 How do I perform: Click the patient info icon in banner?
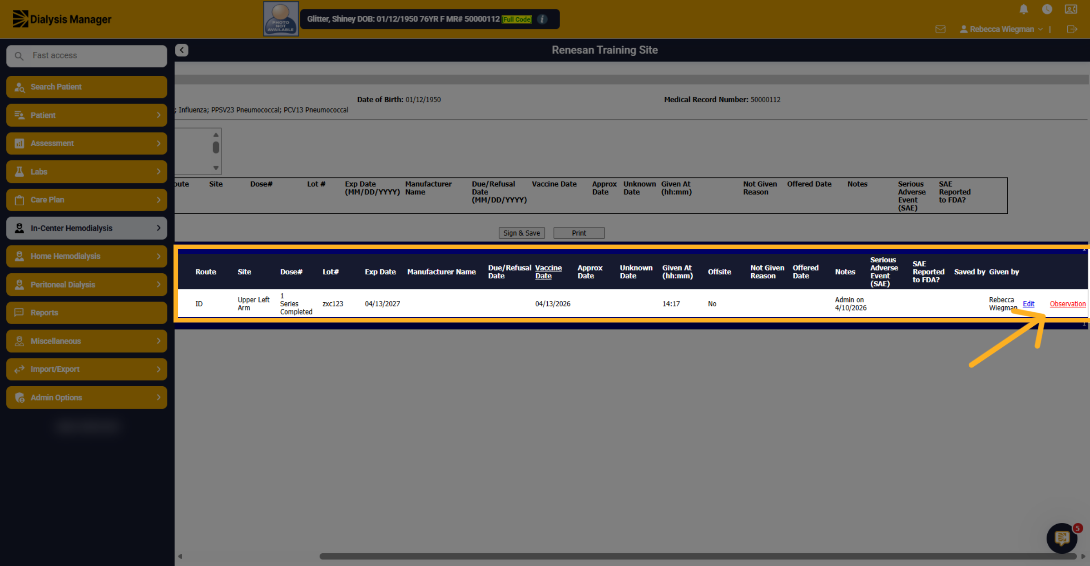[x=542, y=19]
